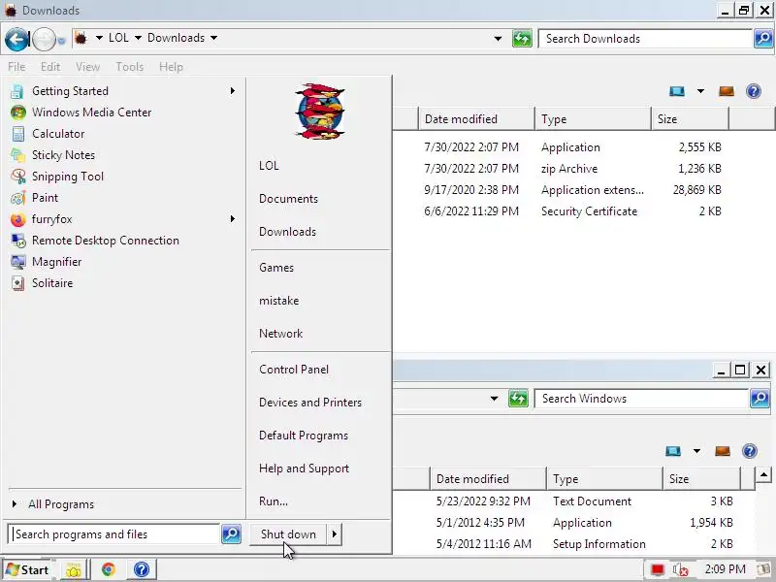Open Documents from Start menu
776x582 pixels.
click(288, 199)
